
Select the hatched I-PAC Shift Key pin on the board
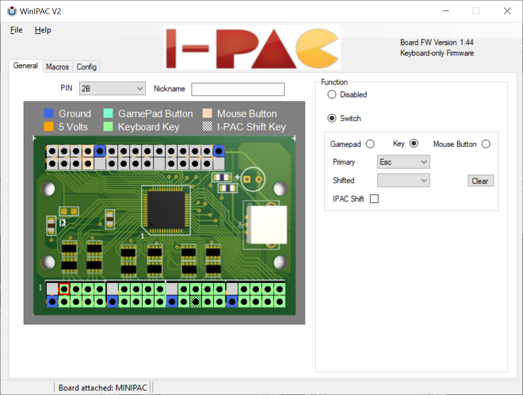tap(196, 302)
